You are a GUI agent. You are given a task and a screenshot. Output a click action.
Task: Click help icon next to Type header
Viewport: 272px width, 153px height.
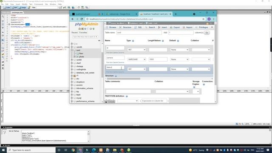(133, 41)
